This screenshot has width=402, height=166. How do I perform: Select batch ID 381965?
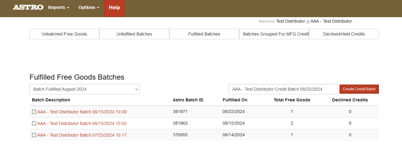(180, 123)
